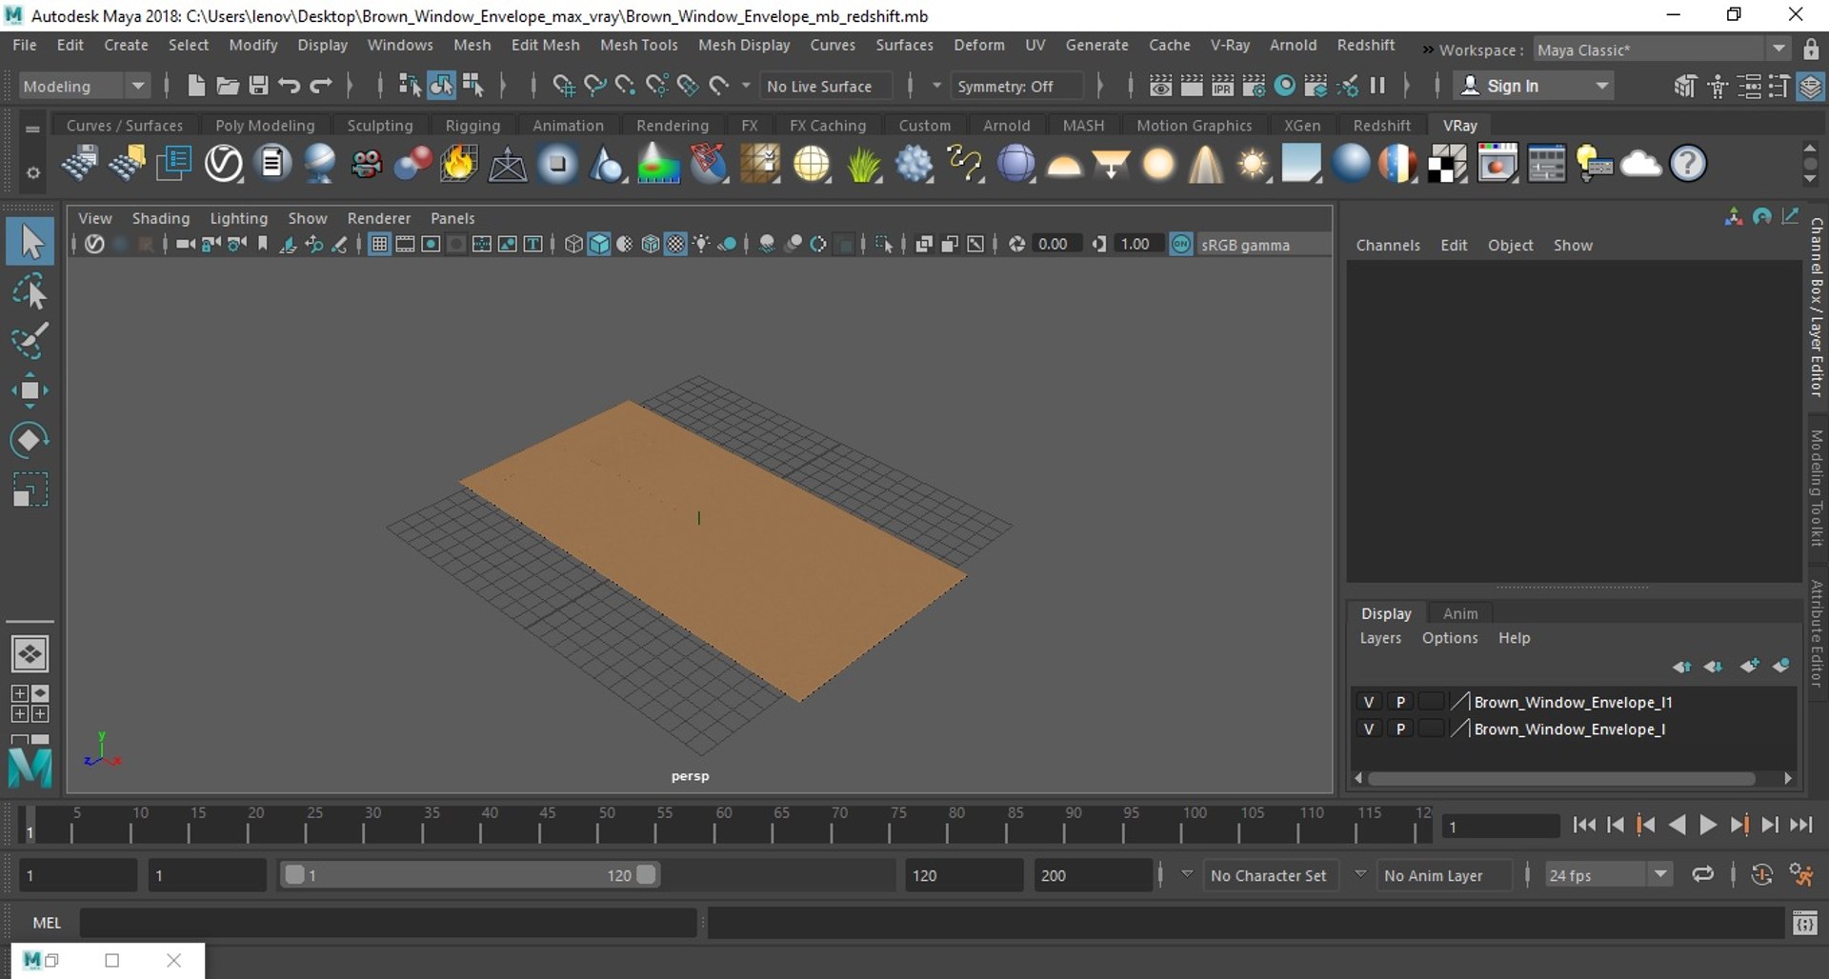Click the checkerboard texture shelf icon

pos(1447,164)
